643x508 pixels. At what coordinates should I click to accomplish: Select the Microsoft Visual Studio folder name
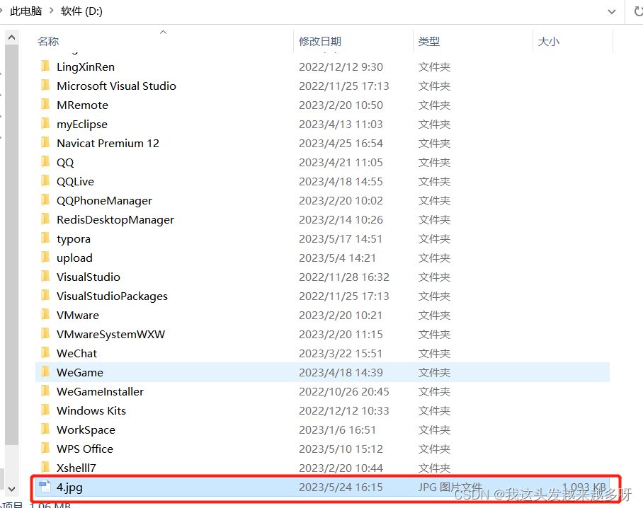(x=116, y=86)
